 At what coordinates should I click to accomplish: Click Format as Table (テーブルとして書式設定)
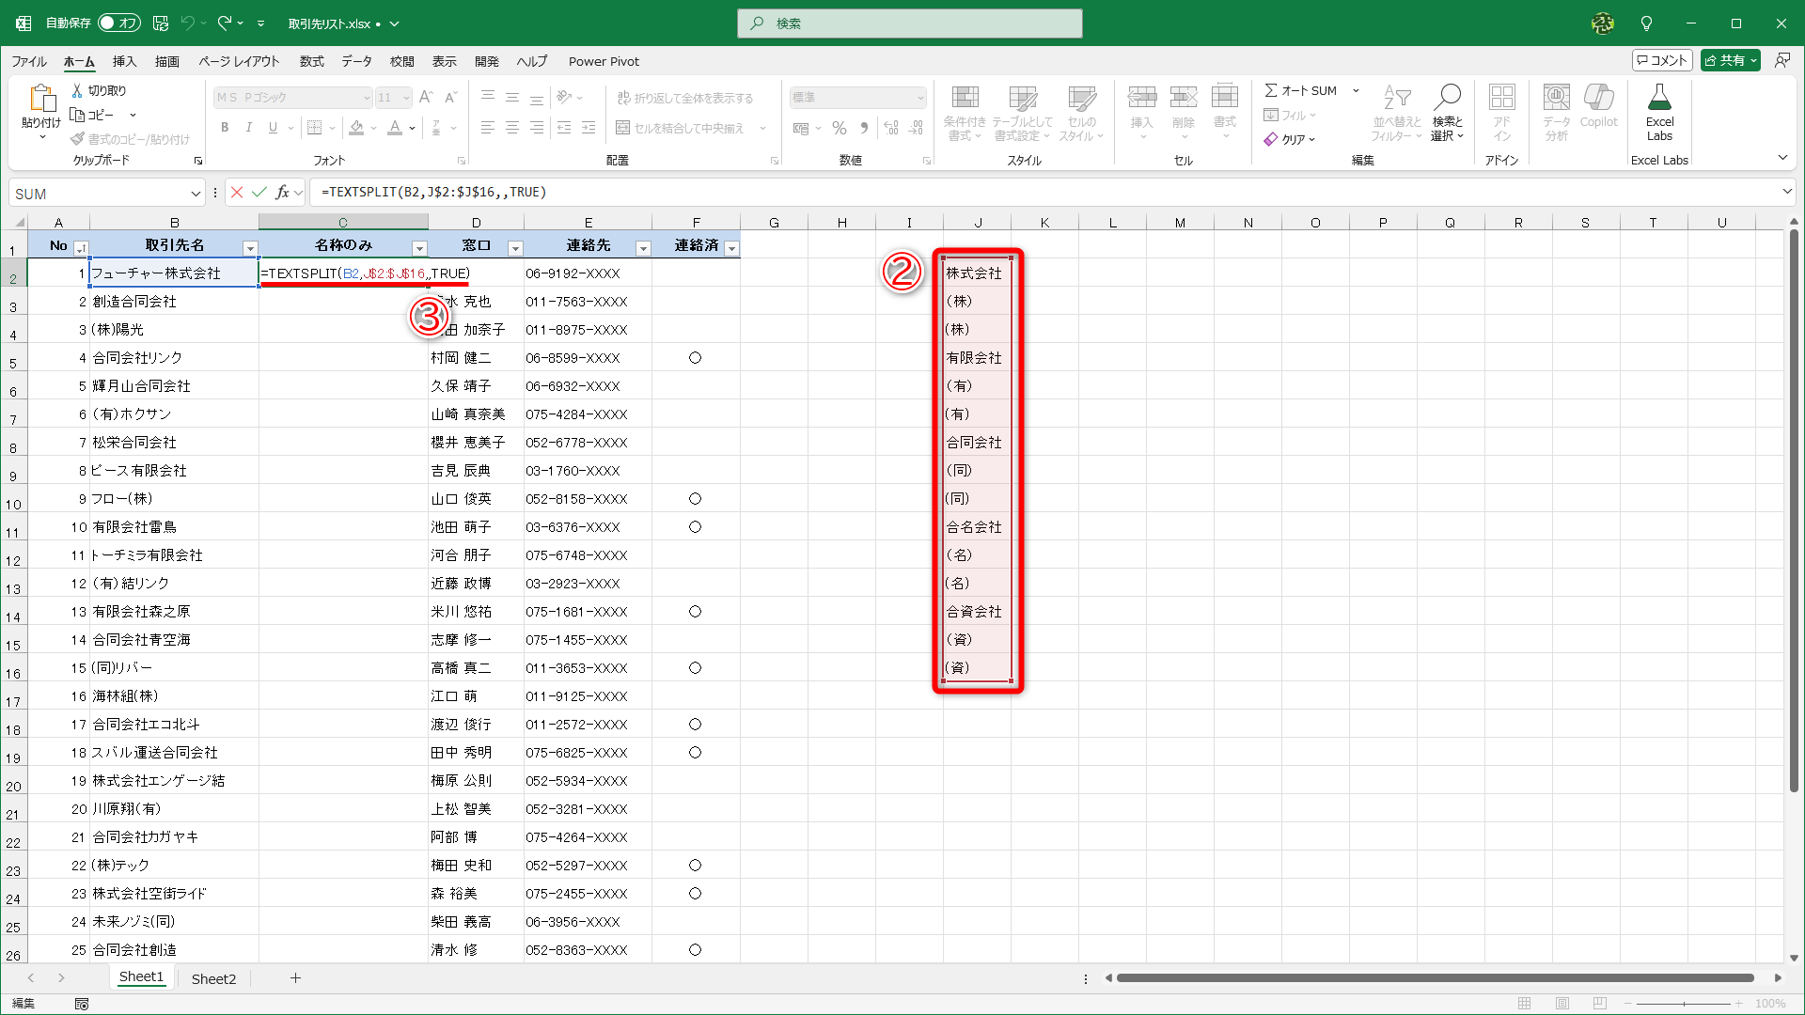pyautogui.click(x=1021, y=113)
